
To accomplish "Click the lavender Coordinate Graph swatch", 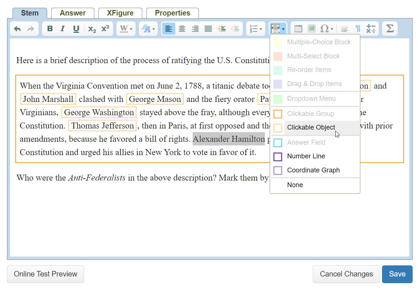I will [x=278, y=171].
